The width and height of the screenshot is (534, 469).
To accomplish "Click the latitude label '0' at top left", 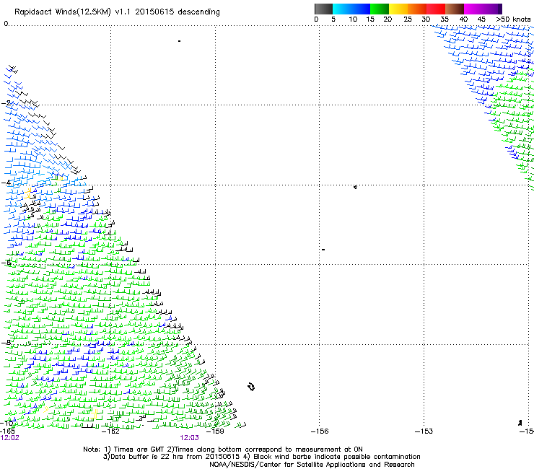I will 6,24.
